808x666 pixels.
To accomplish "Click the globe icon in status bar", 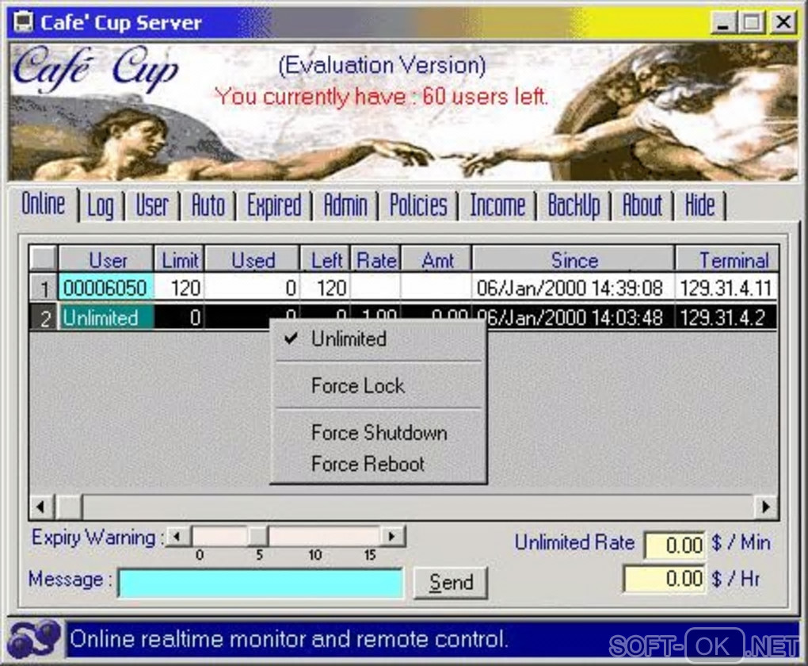I will 34,639.
